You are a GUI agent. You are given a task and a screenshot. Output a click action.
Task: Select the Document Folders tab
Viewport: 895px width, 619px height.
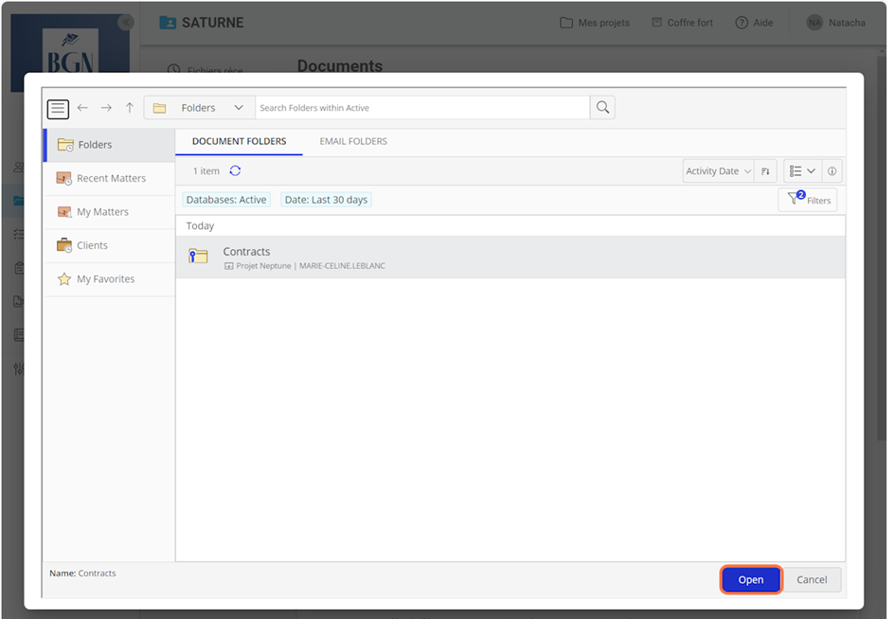239,142
